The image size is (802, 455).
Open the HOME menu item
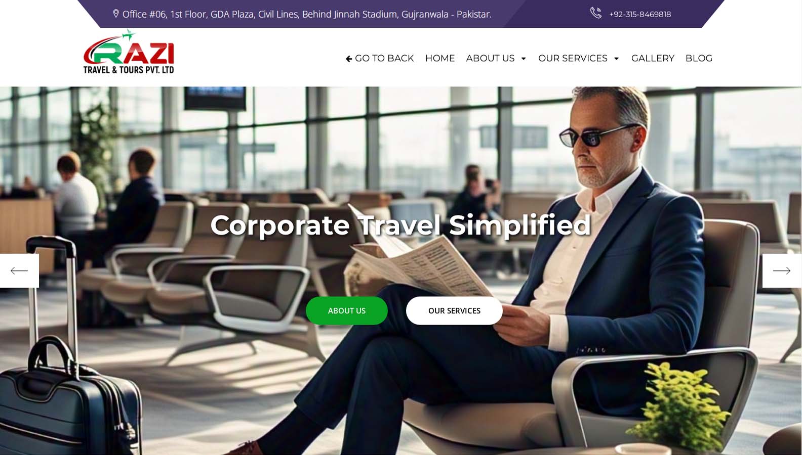(x=440, y=58)
